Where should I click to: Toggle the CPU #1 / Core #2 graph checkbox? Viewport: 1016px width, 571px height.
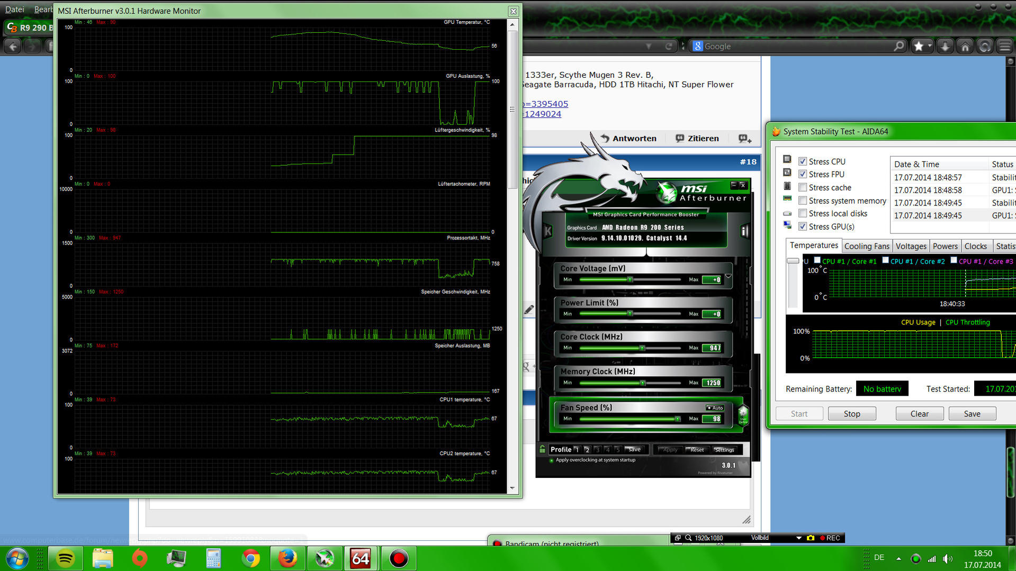coord(885,260)
